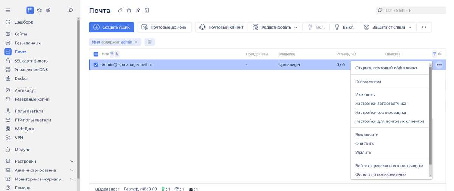Click the Создать ящик button

click(112, 27)
